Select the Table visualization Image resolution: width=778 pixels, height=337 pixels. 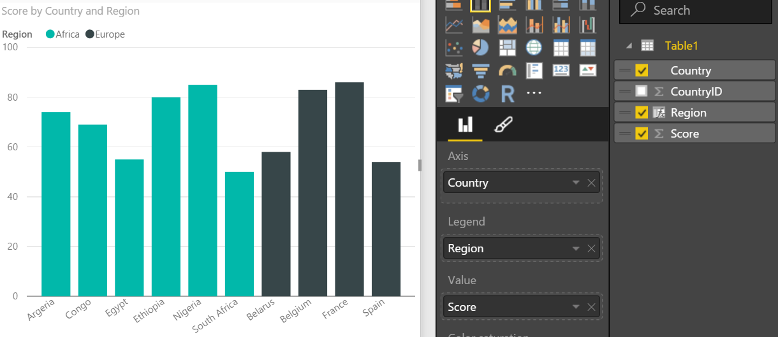point(561,48)
